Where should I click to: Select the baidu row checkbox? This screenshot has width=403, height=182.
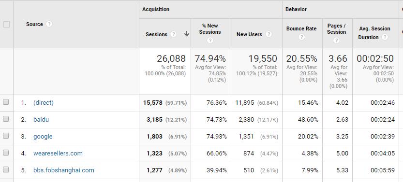click(6, 119)
